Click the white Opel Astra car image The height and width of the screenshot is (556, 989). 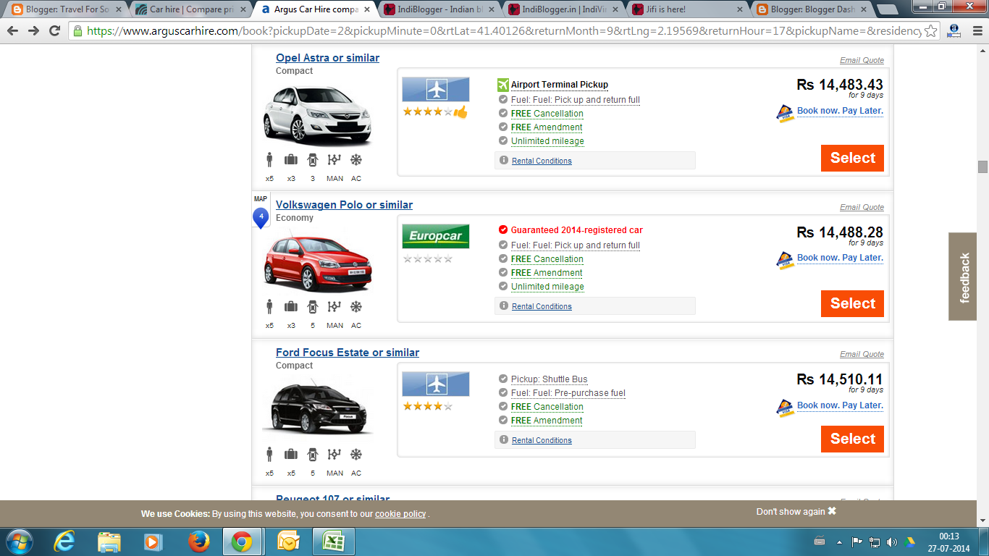tap(318, 114)
